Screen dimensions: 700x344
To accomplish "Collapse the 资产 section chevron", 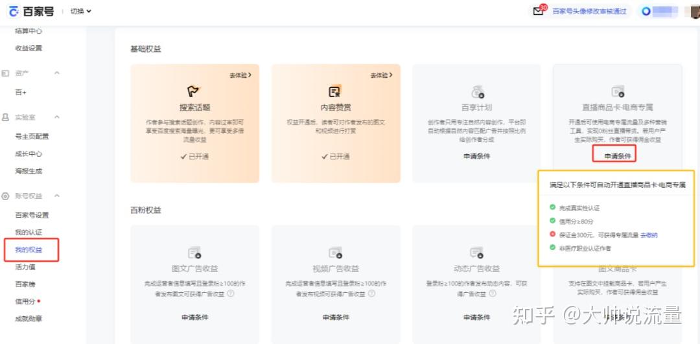I will (56, 73).
